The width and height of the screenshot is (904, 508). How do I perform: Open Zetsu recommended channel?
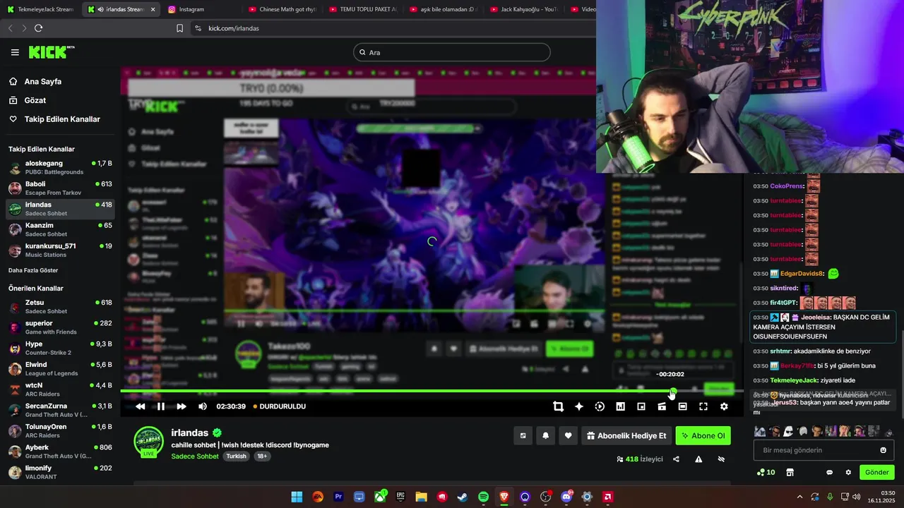[60, 307]
